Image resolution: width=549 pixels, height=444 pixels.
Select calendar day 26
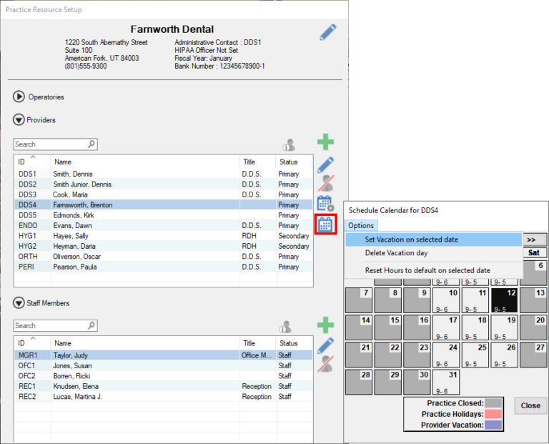504,355
